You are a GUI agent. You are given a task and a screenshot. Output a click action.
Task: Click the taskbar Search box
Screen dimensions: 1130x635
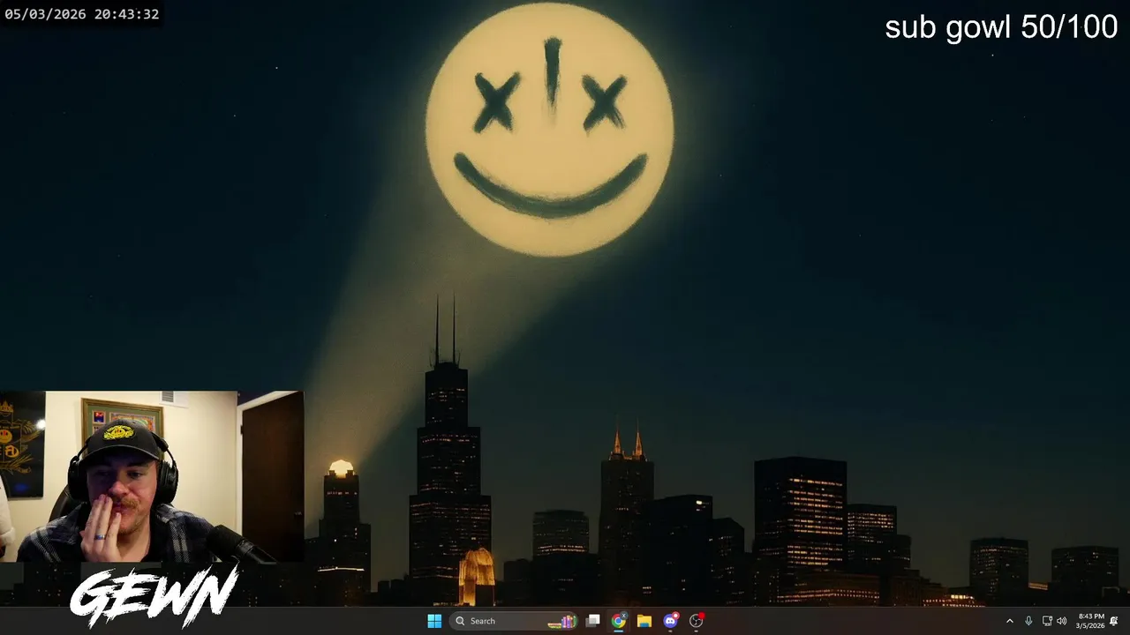click(x=514, y=621)
